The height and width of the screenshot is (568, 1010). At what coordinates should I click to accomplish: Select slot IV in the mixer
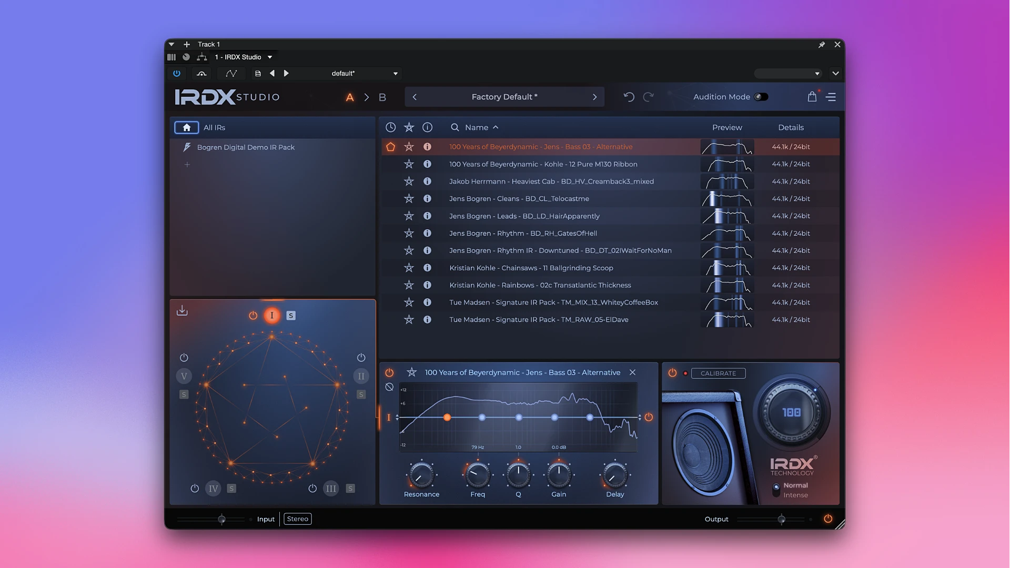click(213, 489)
